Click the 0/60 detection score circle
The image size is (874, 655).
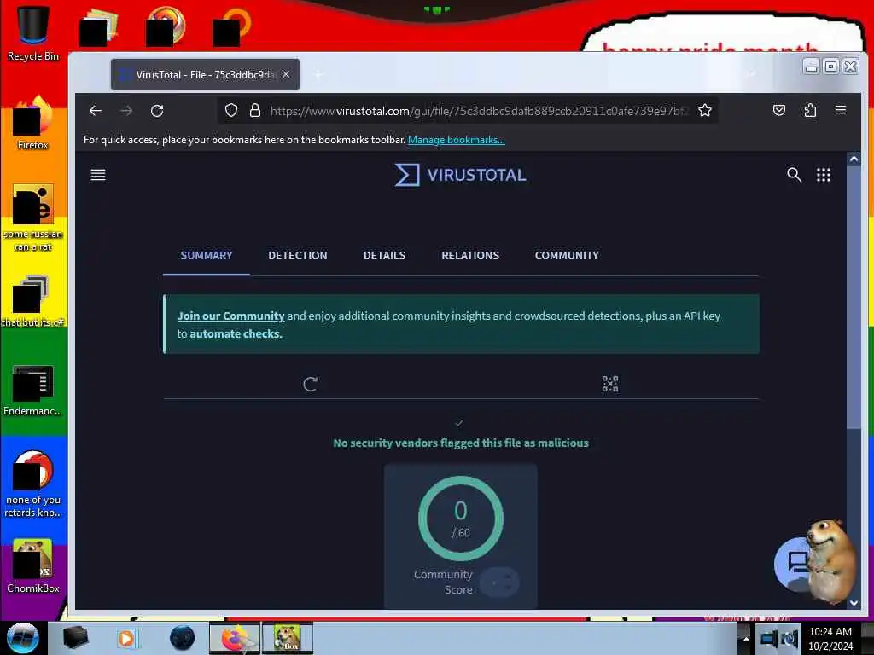[x=461, y=518]
